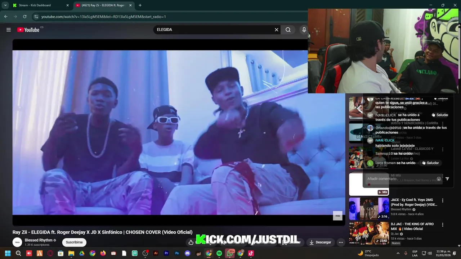Open Microsoft Store from taskbar

[61, 253]
